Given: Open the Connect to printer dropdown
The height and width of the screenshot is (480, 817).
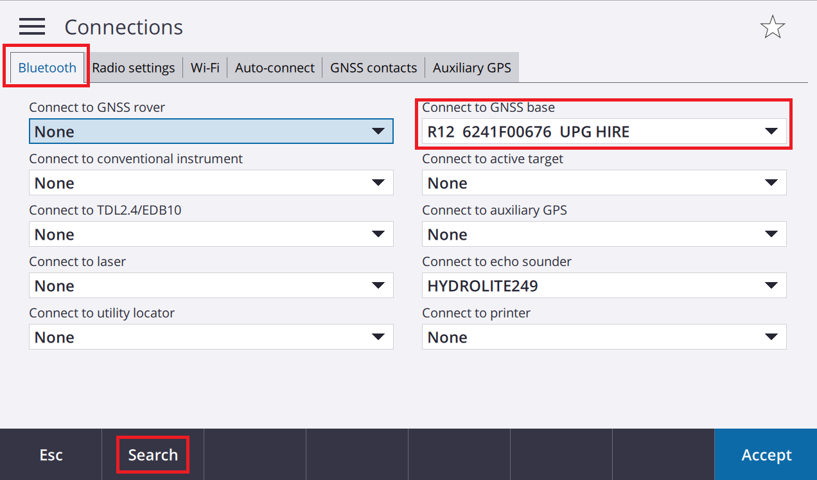Looking at the screenshot, I should pyautogui.click(x=604, y=337).
